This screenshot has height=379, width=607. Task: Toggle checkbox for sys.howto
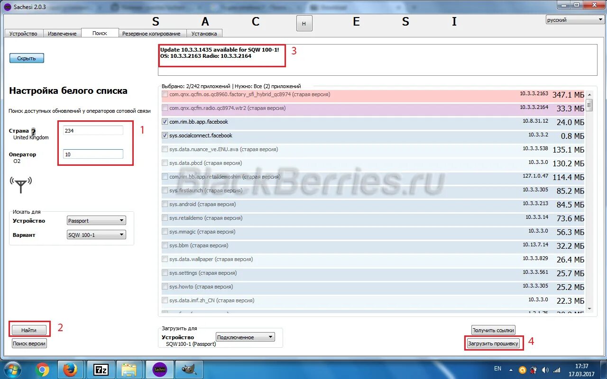point(165,287)
